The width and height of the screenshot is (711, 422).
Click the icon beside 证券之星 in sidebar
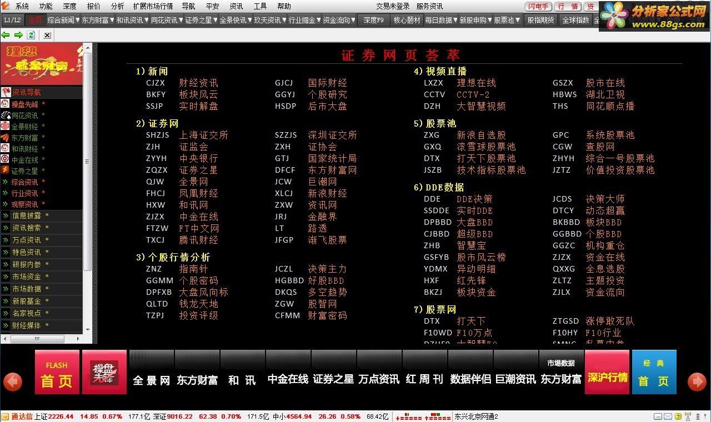[6, 170]
